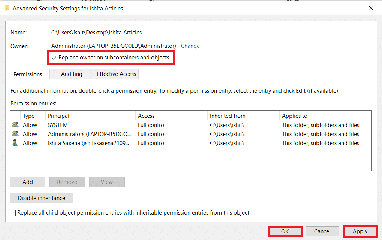Select the Ishita Saxena permission entry
The image size is (382, 240).
click(88, 143)
